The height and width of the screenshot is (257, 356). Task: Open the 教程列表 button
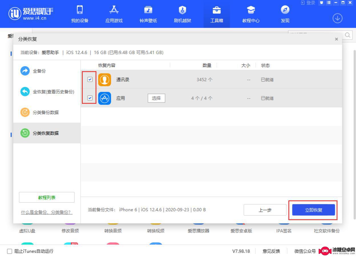[47, 198]
